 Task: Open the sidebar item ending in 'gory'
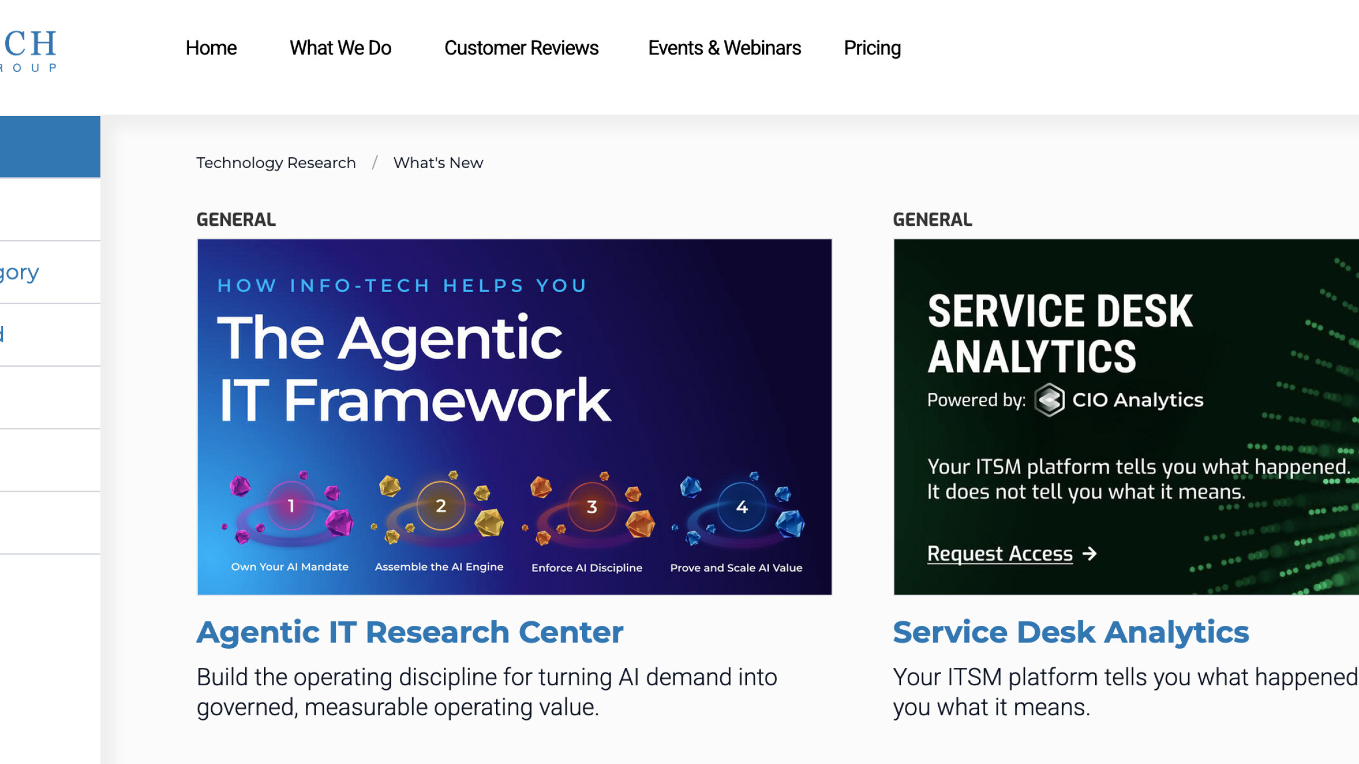pos(50,272)
